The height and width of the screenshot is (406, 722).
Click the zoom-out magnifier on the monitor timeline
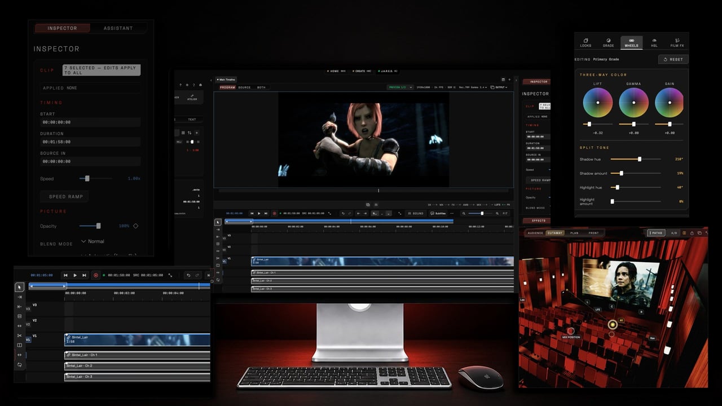tap(464, 213)
